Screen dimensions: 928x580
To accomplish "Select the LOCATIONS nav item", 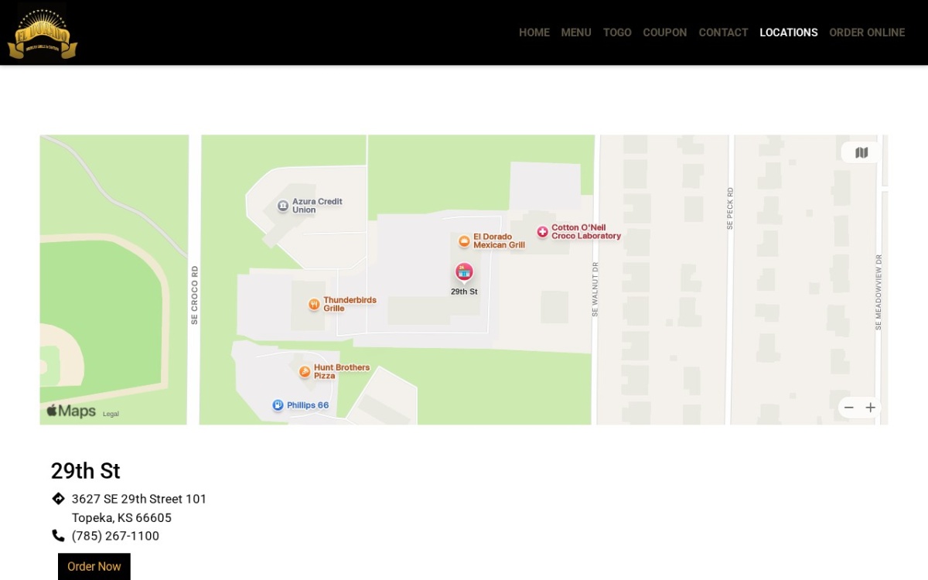I will coord(789,32).
